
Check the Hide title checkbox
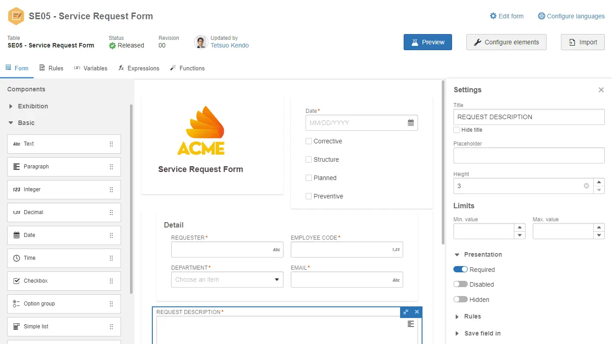[x=457, y=130]
